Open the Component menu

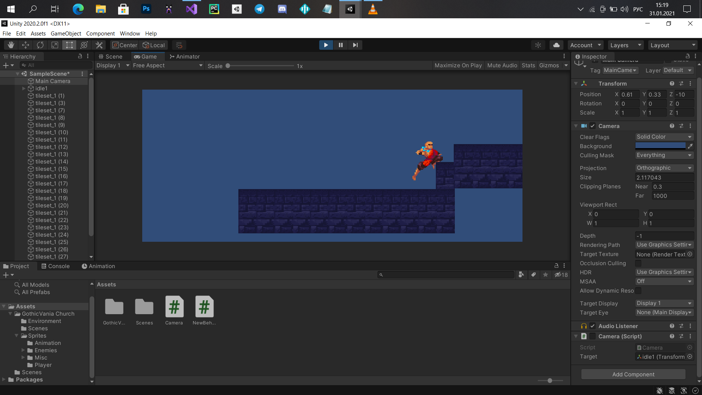tap(101, 33)
